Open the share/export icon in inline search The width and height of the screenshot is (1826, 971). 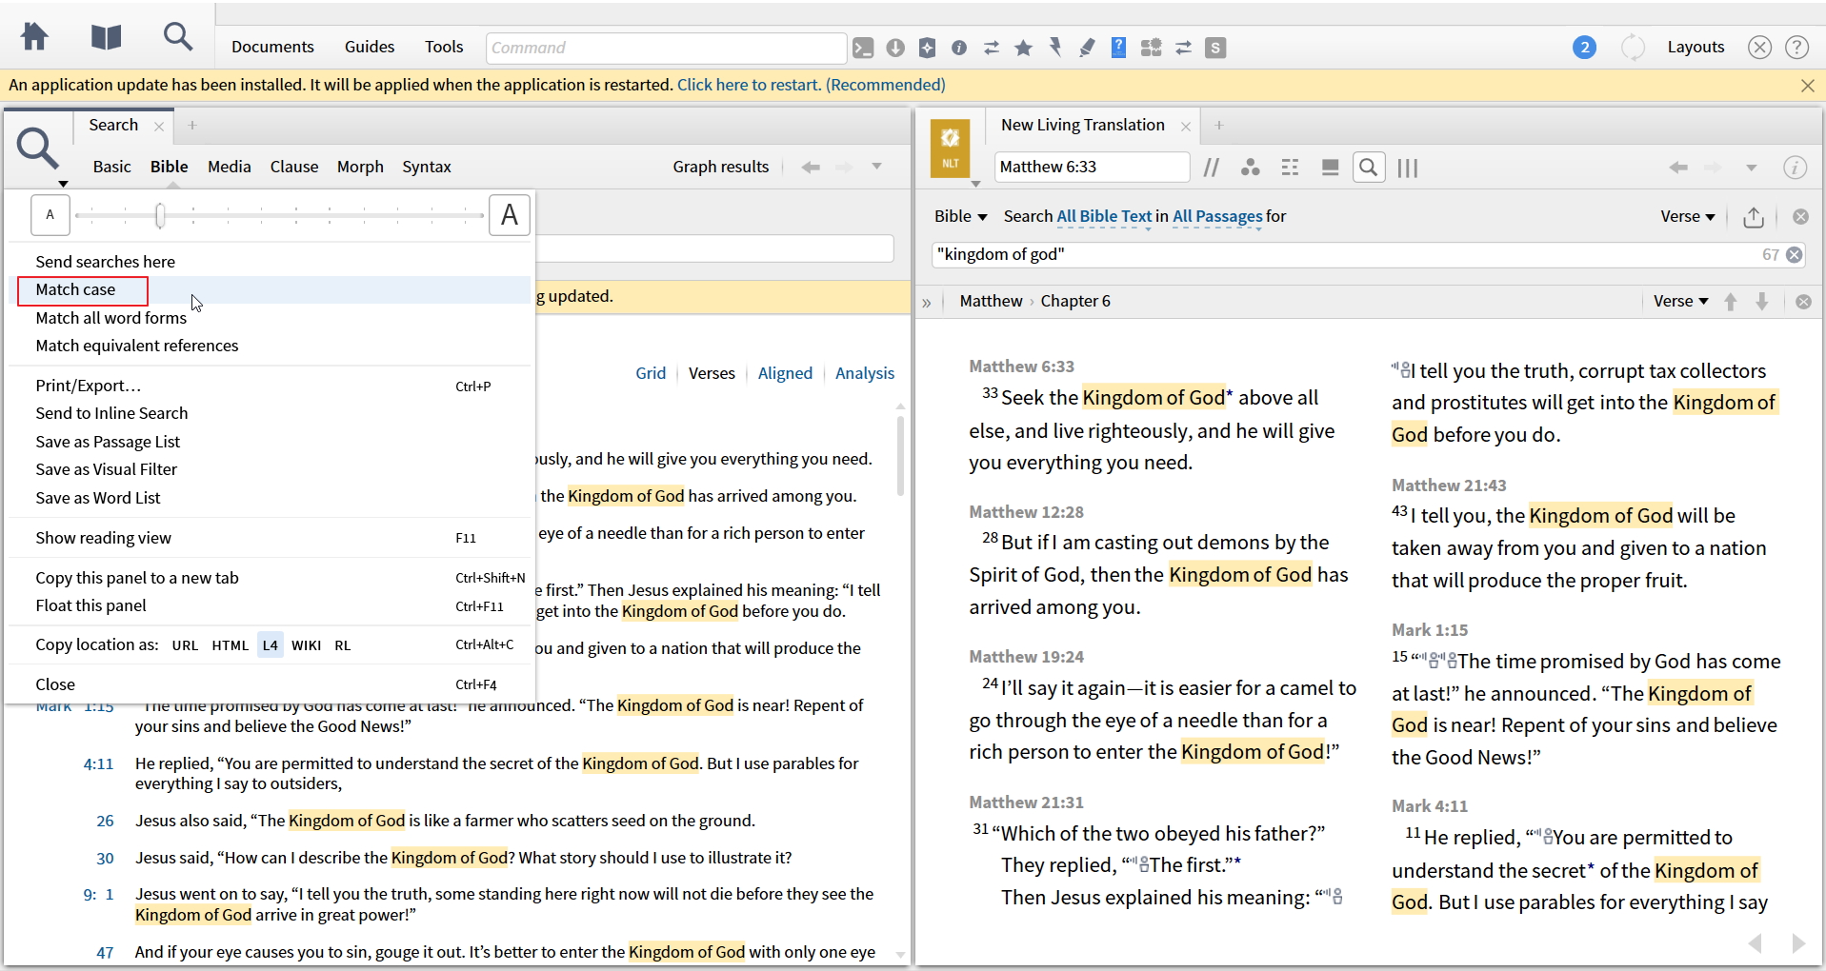1753,217
